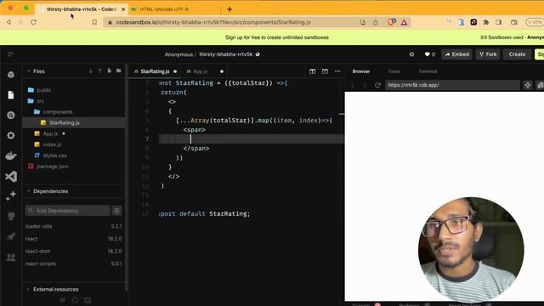The width and height of the screenshot is (544, 306).
Task: Open the Brave shields icon
Action: (391, 22)
